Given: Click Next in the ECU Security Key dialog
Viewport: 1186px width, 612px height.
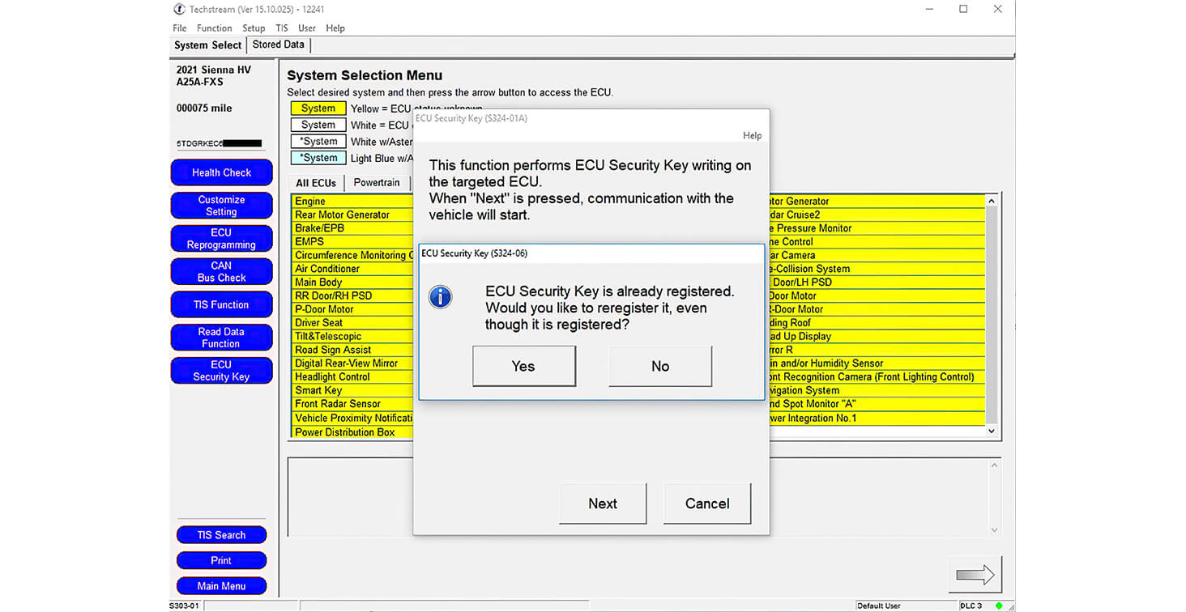Looking at the screenshot, I should pyautogui.click(x=603, y=504).
